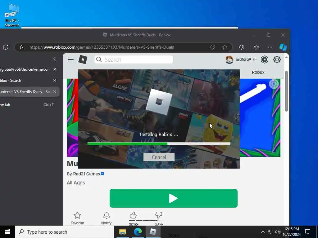Open the Favorites list icon
This screenshot has height=238, width=318.
[x=257, y=47]
